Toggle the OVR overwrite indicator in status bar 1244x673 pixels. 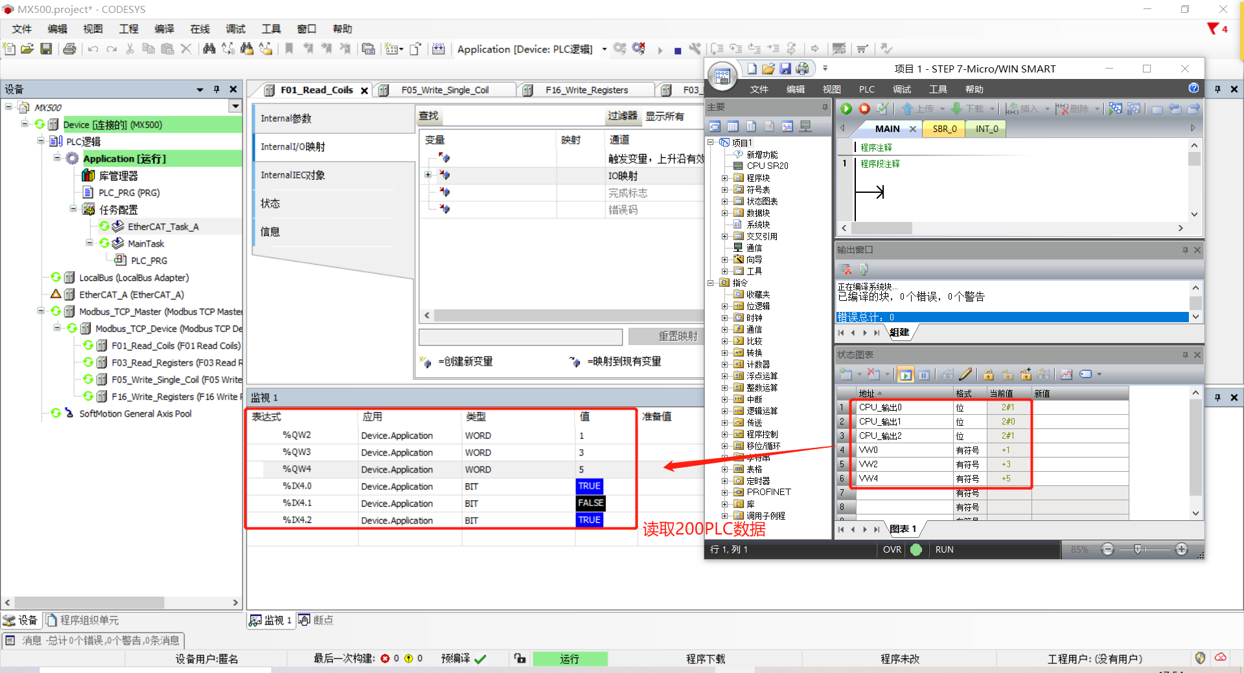[892, 549]
